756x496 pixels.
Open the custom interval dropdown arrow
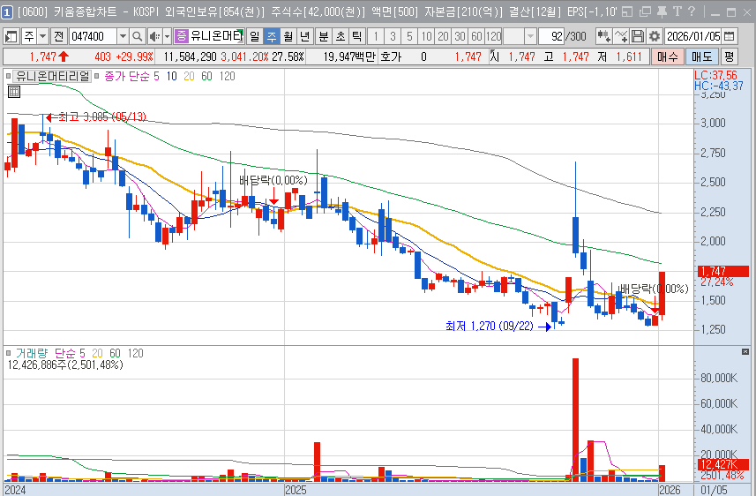[x=530, y=36]
